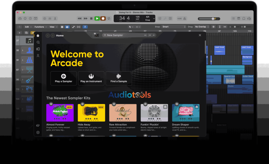Open the Arcade settings gear icon
Viewport: 269px width, 164px height.
(x=38, y=132)
